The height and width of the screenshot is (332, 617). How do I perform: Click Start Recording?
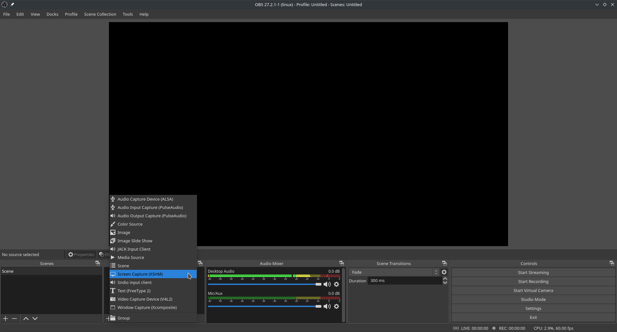pyautogui.click(x=533, y=281)
